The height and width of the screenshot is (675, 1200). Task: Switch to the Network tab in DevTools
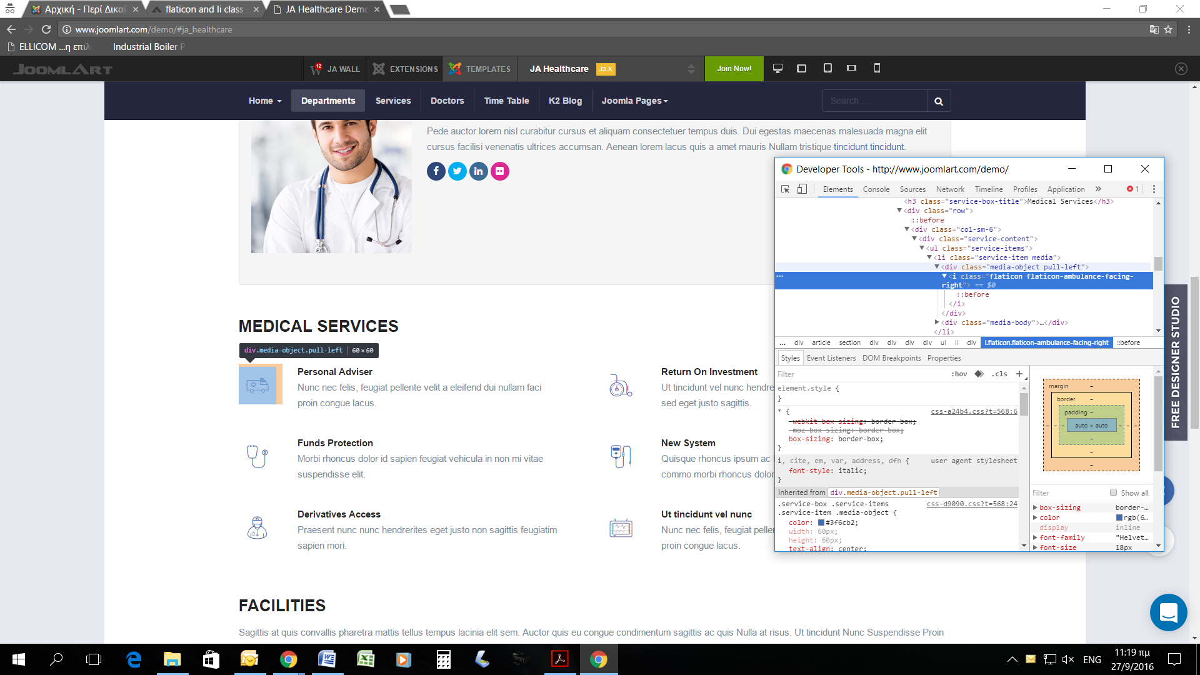[x=950, y=189]
